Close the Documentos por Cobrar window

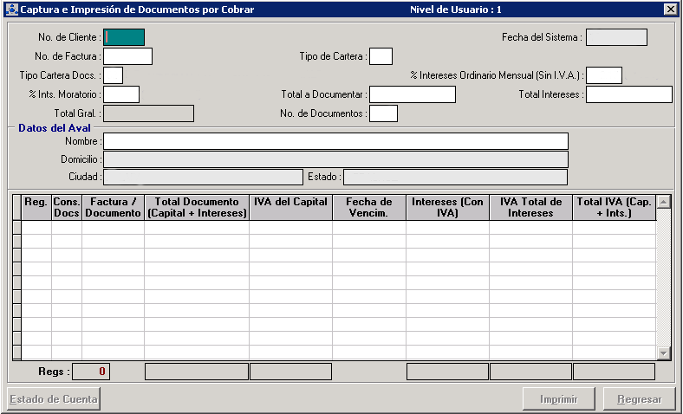tap(670, 9)
